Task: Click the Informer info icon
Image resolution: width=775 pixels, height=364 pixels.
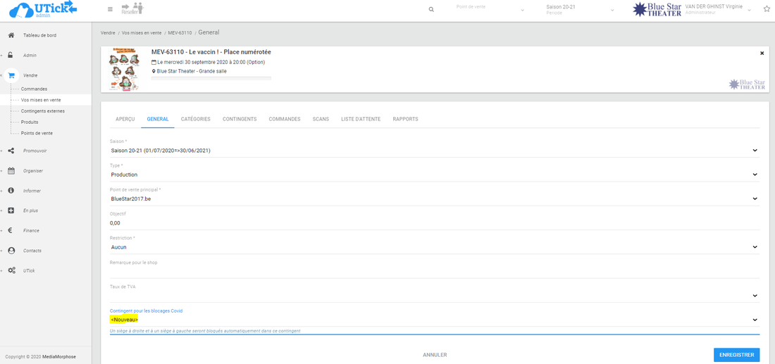Action: click(x=11, y=191)
